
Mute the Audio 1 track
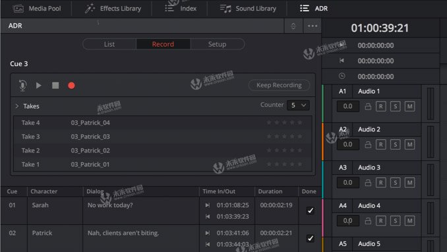point(409,106)
